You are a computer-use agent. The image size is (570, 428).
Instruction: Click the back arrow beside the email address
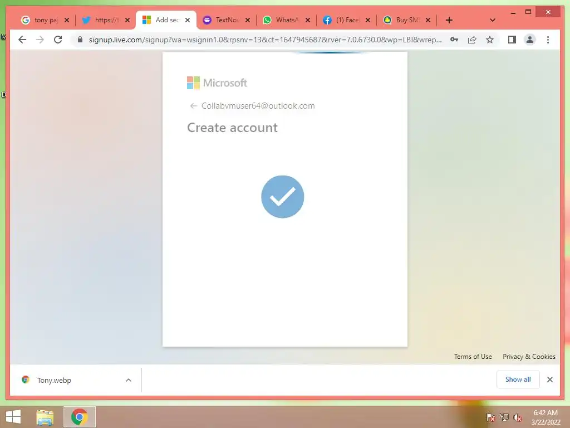coord(193,106)
